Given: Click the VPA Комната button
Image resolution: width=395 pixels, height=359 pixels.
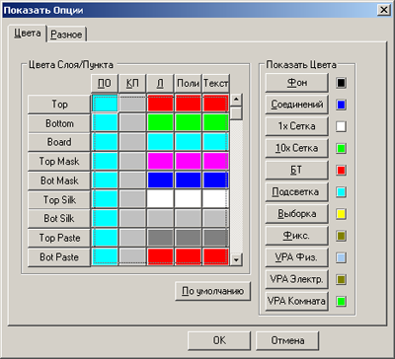Looking at the screenshot, I should (297, 301).
